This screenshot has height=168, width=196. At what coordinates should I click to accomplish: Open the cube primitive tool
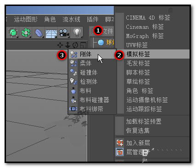coord(13,33)
